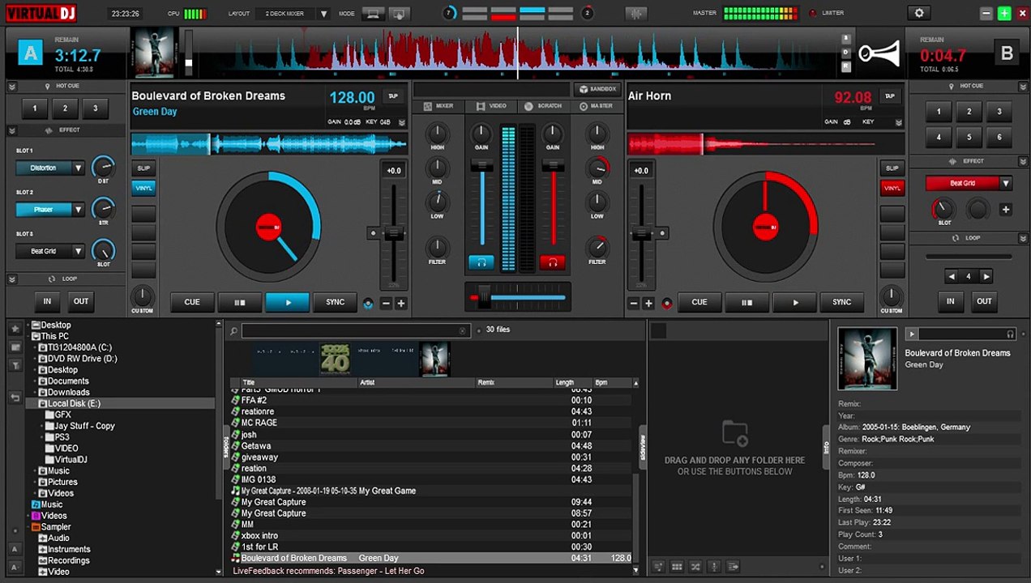Image resolution: width=1031 pixels, height=583 pixels.
Task: Open the settings gear in top bar
Action: pyautogui.click(x=918, y=13)
